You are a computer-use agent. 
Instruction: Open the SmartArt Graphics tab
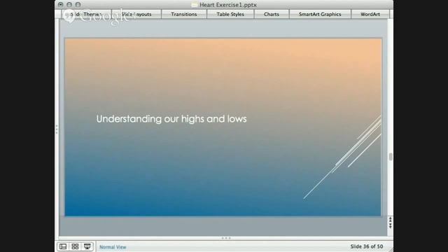click(x=320, y=14)
